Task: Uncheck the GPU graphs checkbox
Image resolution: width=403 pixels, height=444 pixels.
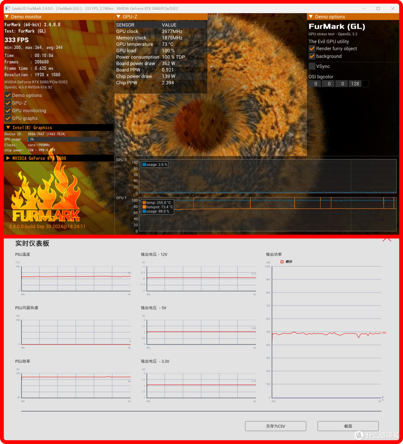Action: [x=8, y=118]
